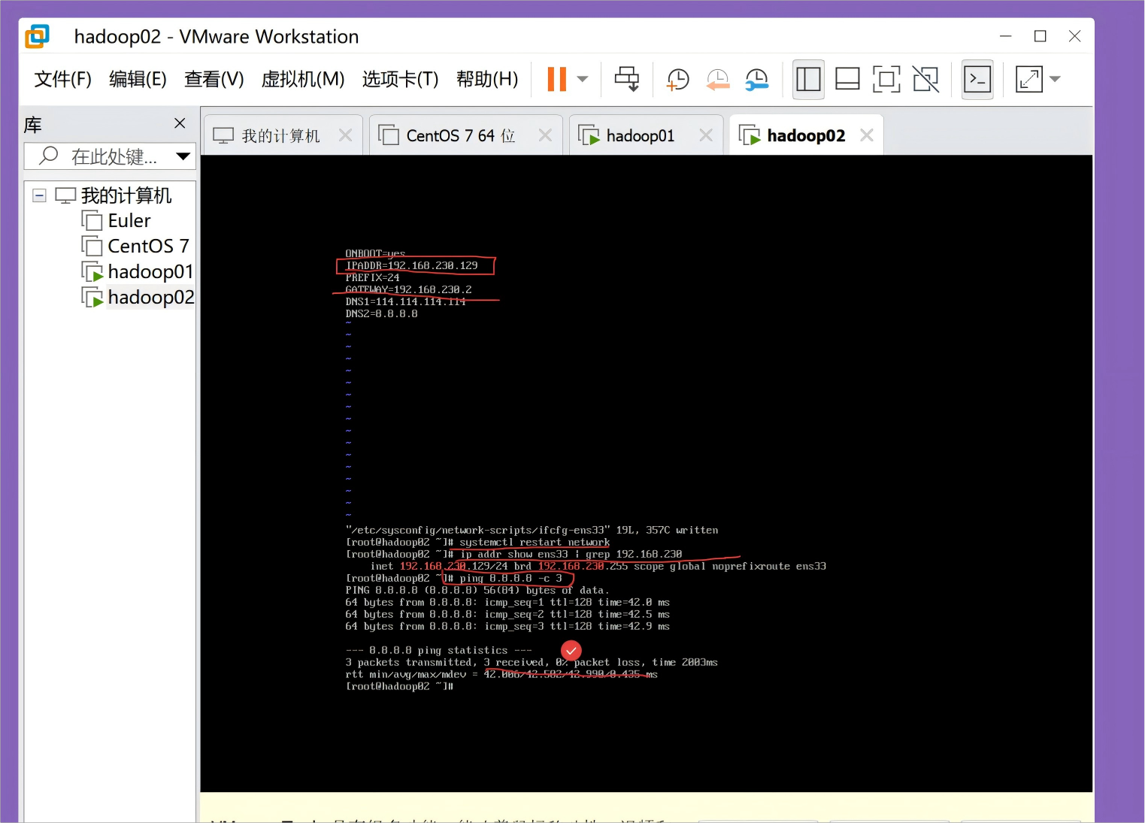Close the CentOS 7 64 位 tab
This screenshot has height=823, width=1145.
545,135
